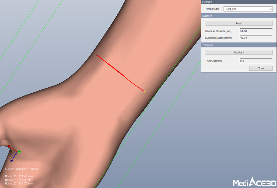Click the Reset distance button
277x188 pixels.
(x=239, y=23)
